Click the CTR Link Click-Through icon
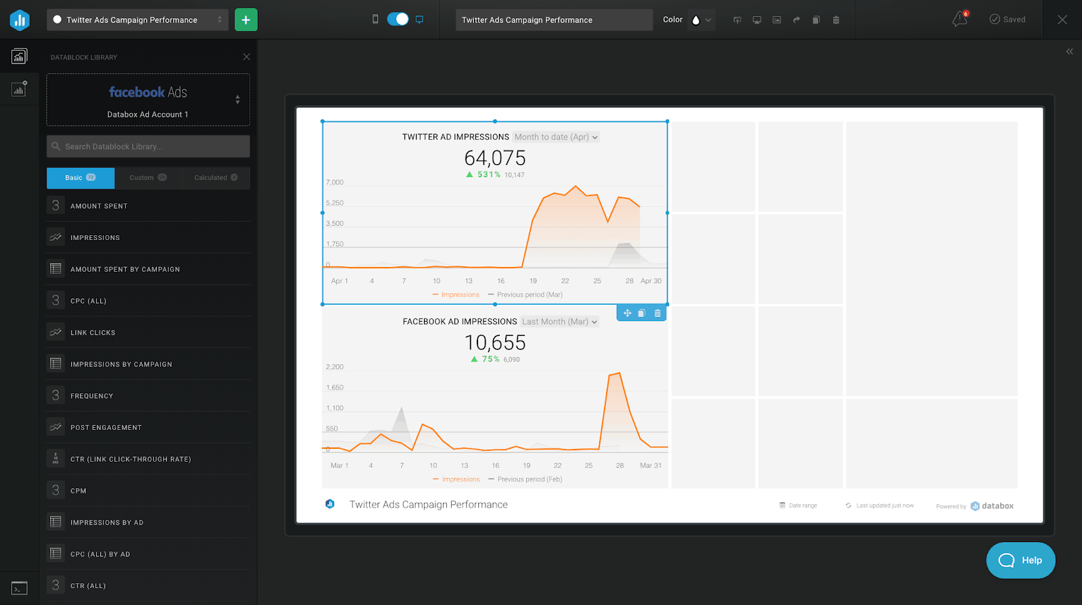Screen dimensions: 1082x605 pos(55,459)
